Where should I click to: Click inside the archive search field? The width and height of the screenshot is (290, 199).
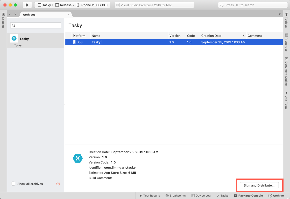click(x=36, y=25)
